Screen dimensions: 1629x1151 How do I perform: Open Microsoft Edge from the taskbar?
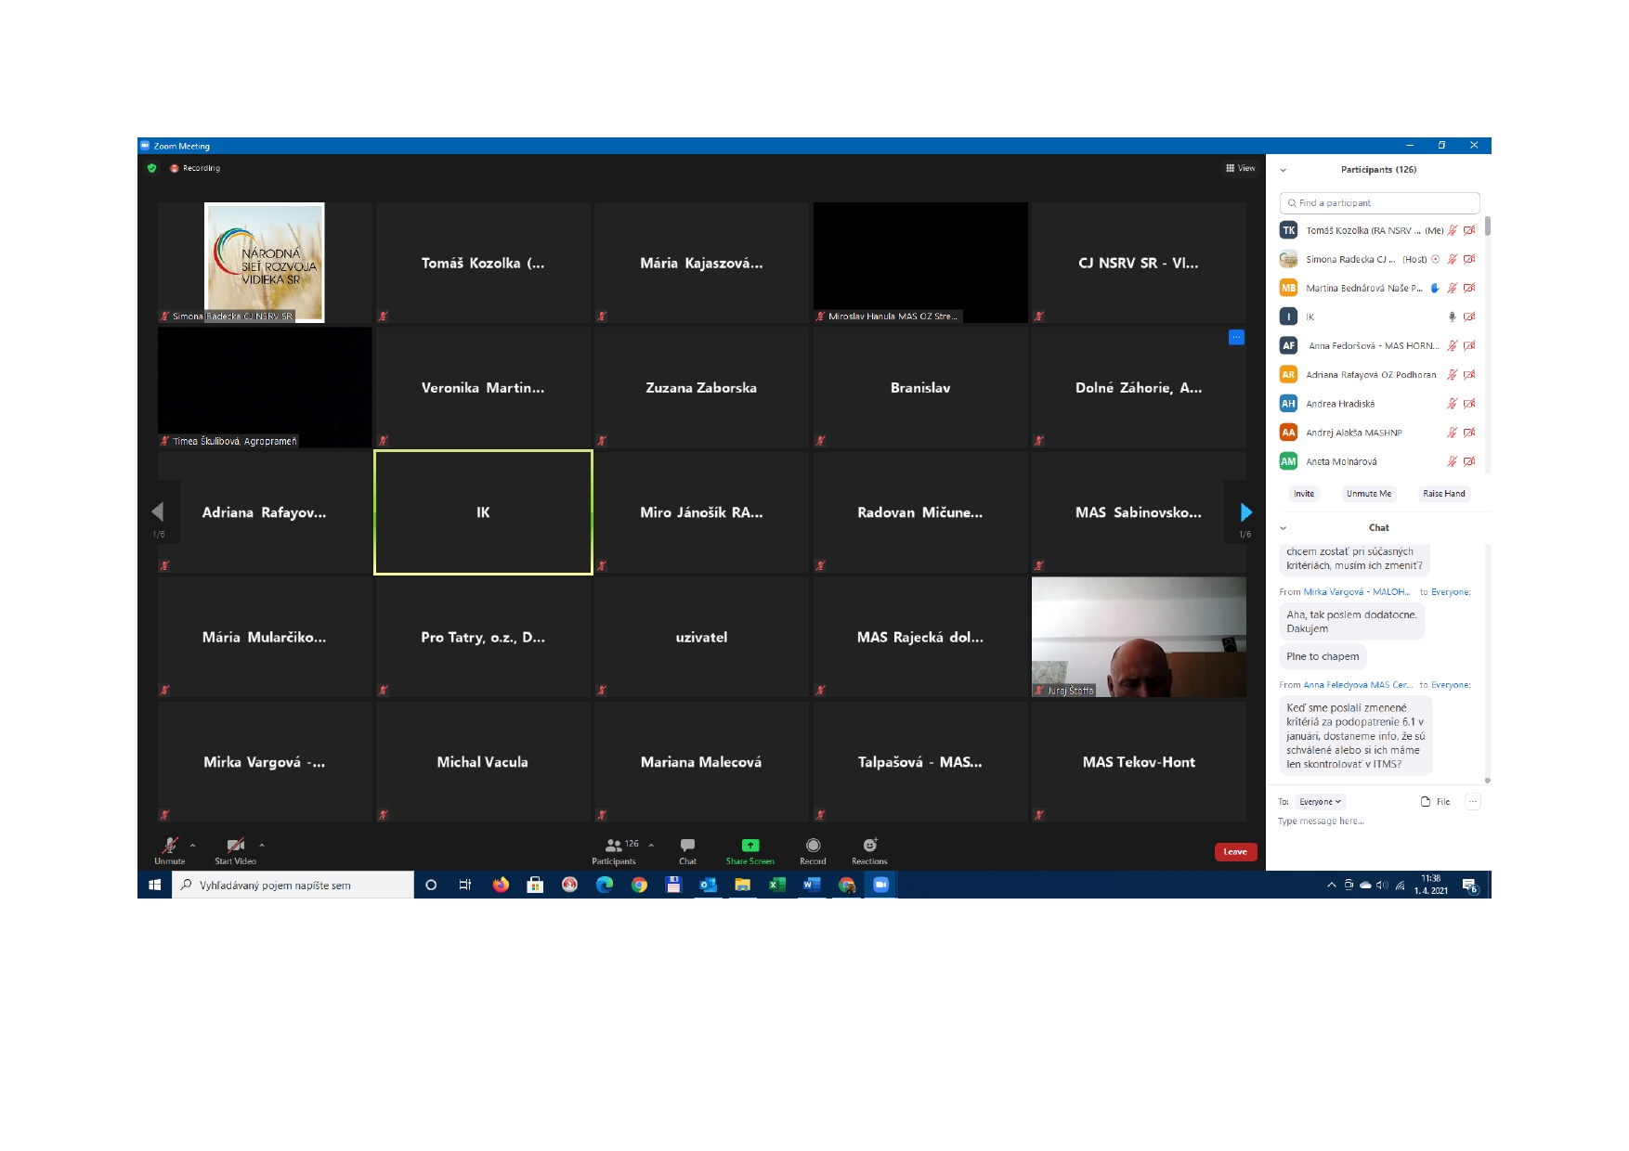click(x=605, y=885)
